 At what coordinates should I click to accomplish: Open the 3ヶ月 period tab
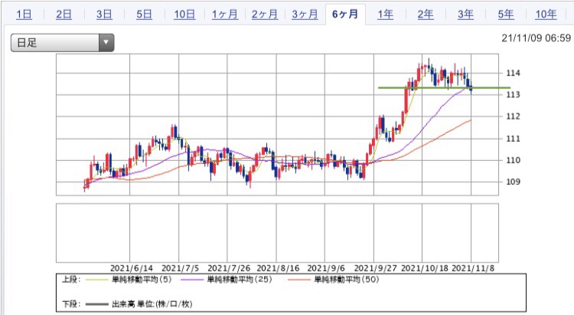click(305, 15)
